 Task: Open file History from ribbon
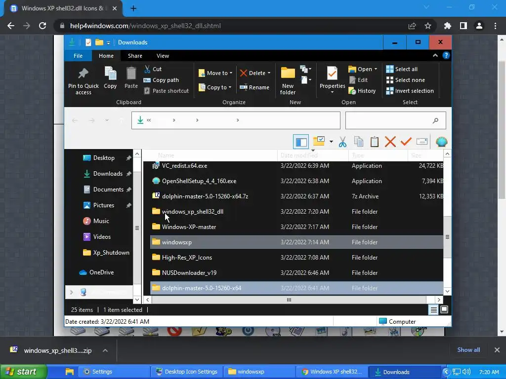point(362,91)
